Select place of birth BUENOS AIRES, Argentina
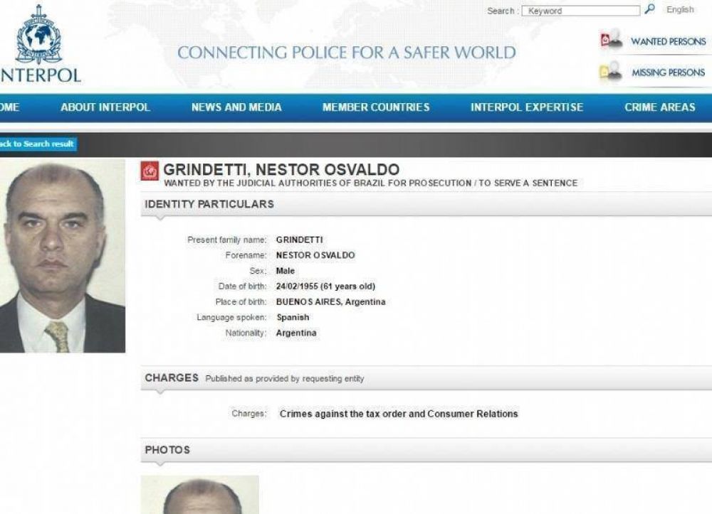 [330, 302]
